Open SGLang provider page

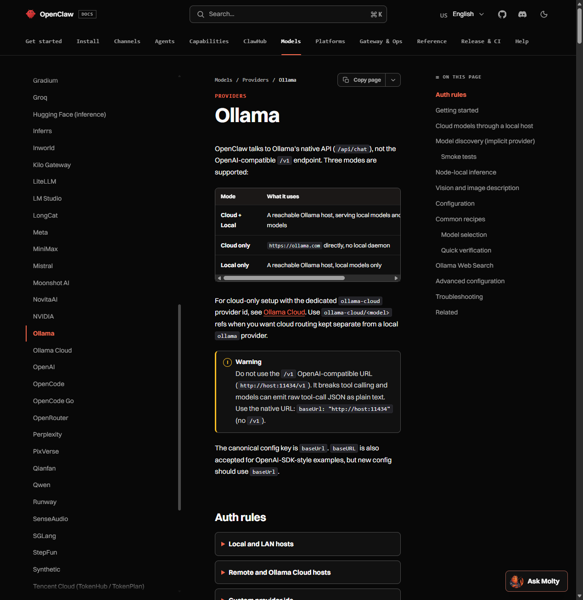[45, 536]
